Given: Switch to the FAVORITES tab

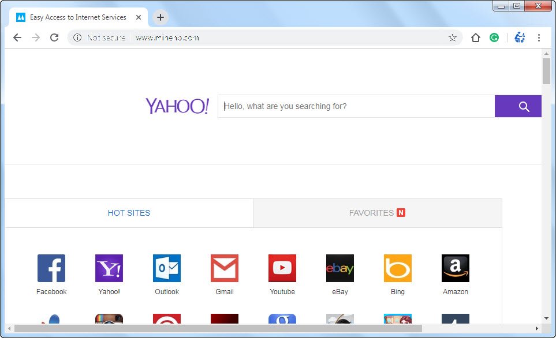Looking at the screenshot, I should click(x=377, y=213).
